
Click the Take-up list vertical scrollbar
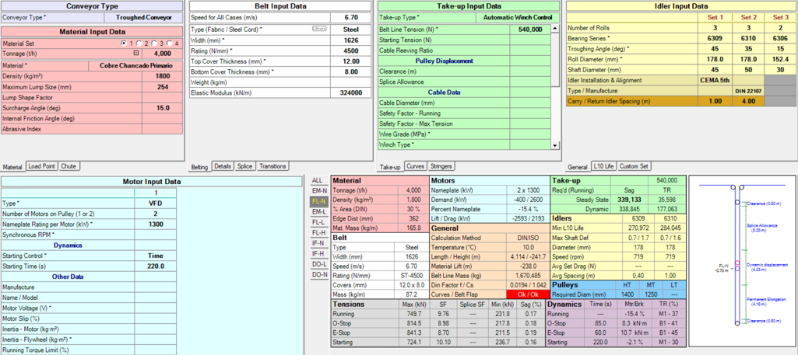tap(555, 87)
